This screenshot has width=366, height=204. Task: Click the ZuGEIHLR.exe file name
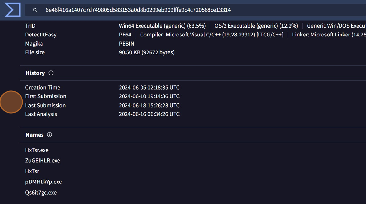tap(42, 160)
